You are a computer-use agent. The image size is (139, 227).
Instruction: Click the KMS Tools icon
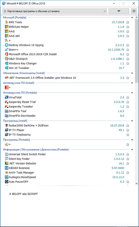tap(6, 22)
